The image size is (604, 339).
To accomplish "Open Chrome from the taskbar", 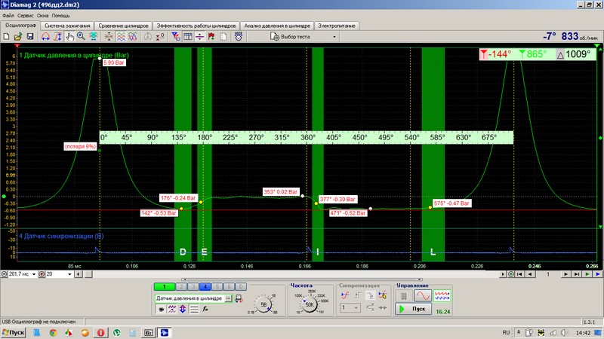I will [x=53, y=332].
